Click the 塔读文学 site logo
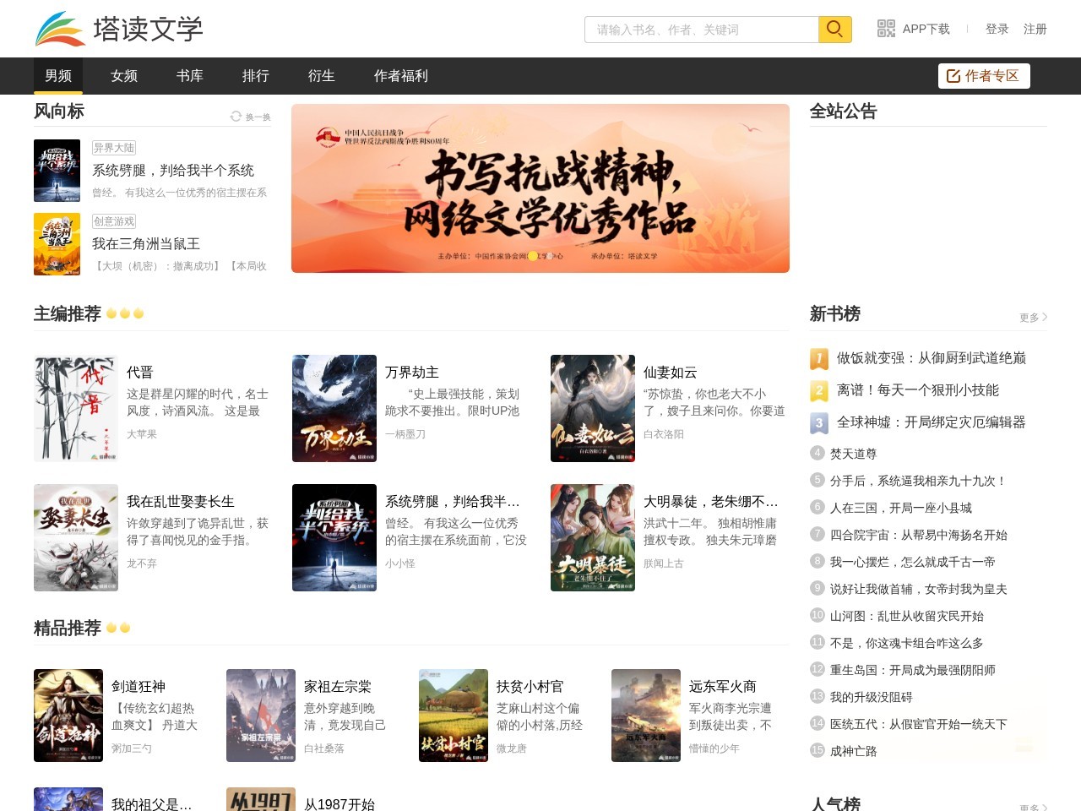Viewport: 1081px width, 811px height. coord(119,29)
